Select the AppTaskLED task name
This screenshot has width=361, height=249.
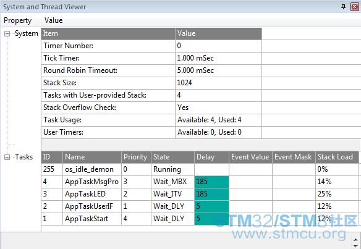click(x=85, y=194)
